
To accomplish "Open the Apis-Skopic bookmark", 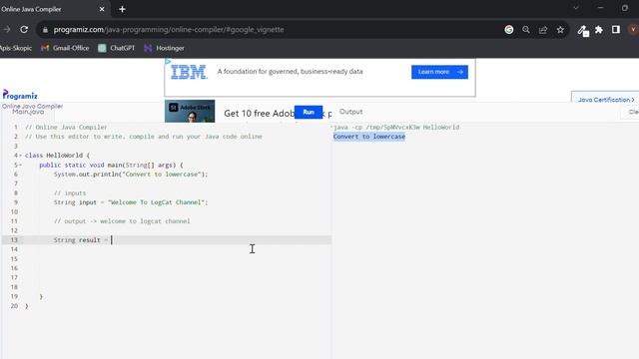I will coord(16,48).
